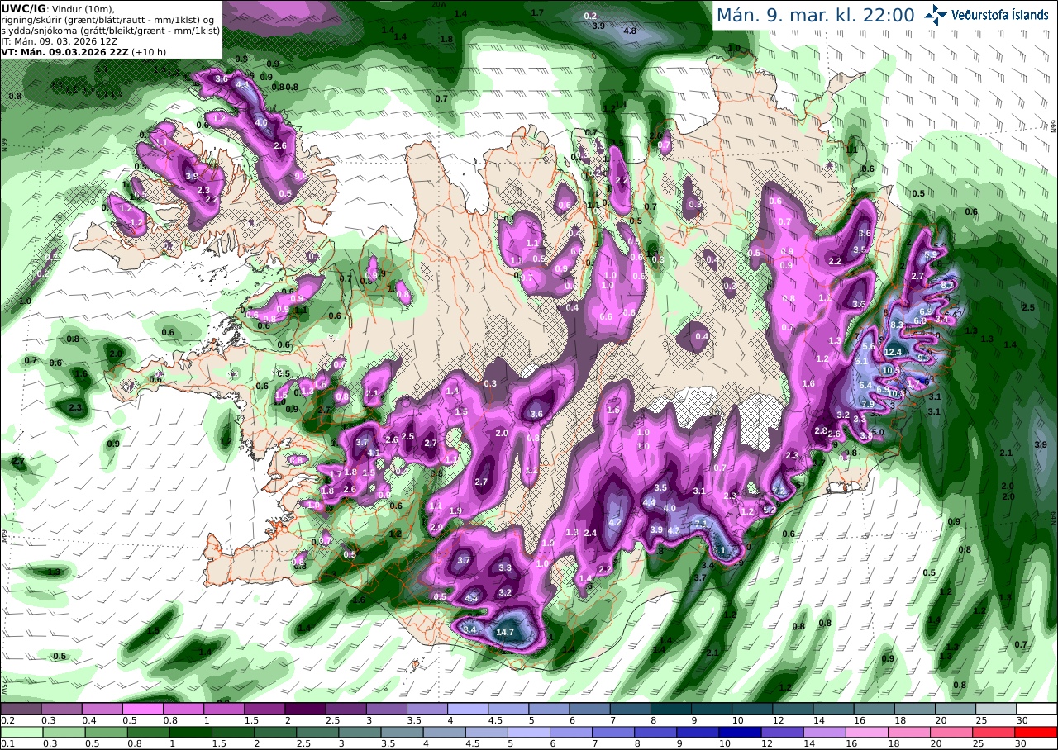
Task: Pick the gray-blue lower-row swatch labeled 4
Action: [x=445, y=732]
